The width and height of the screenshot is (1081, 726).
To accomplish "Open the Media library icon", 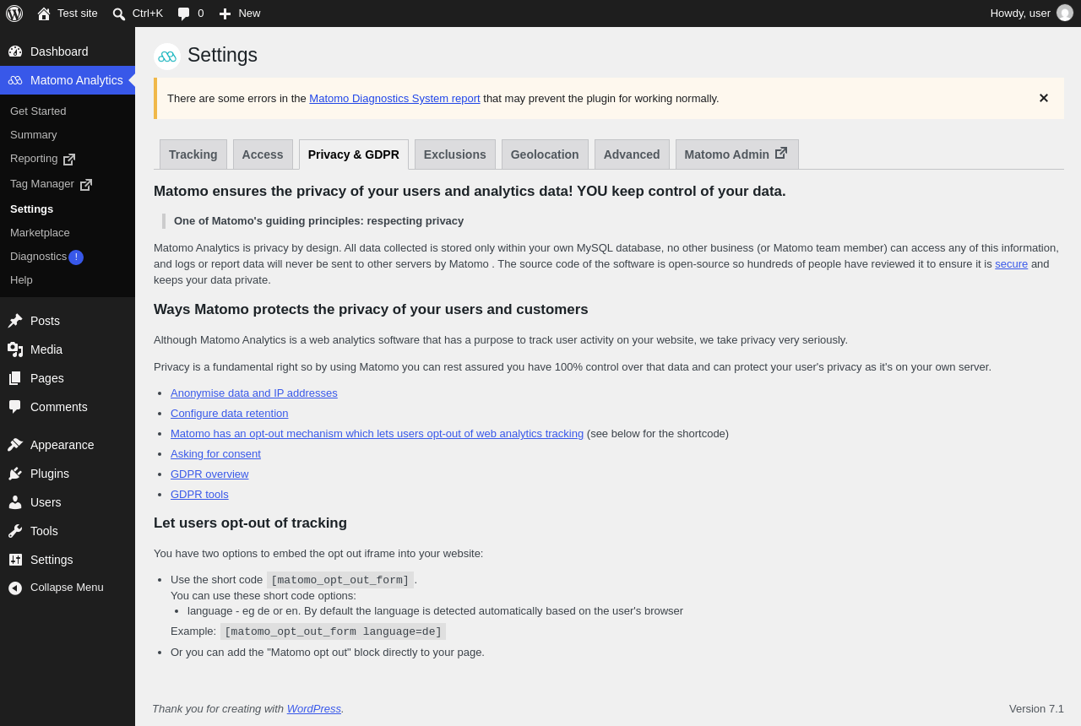I will click(x=15, y=349).
